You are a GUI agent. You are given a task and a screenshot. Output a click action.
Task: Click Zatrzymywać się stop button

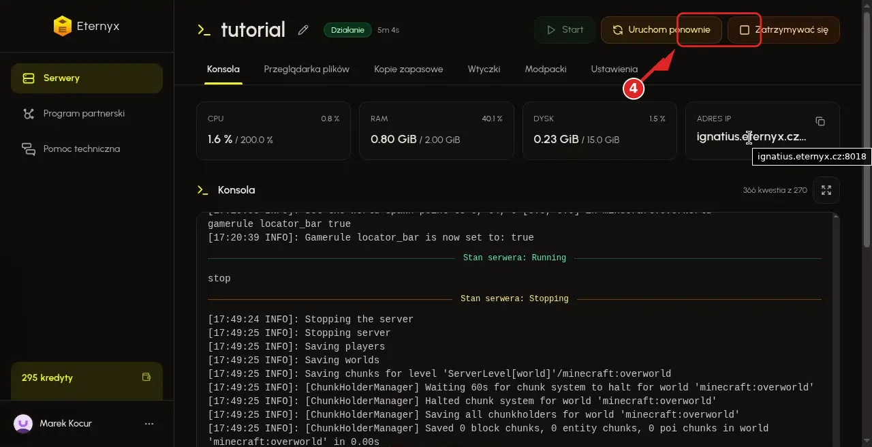coord(783,30)
